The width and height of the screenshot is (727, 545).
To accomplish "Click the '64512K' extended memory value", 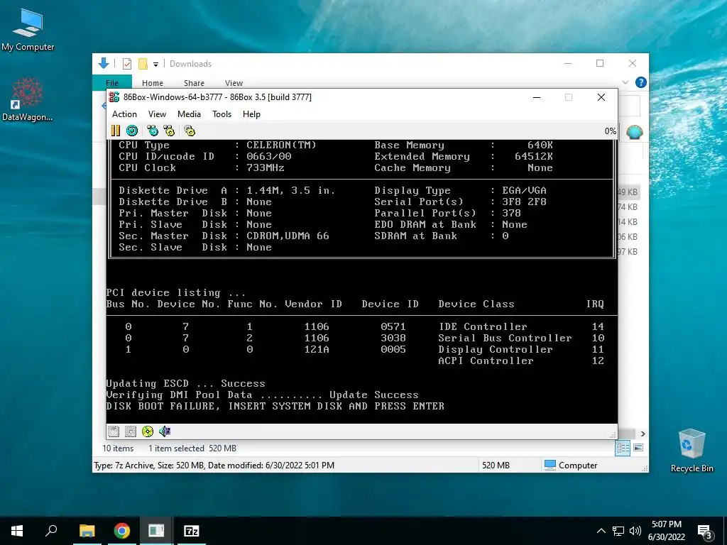I will [x=534, y=157].
